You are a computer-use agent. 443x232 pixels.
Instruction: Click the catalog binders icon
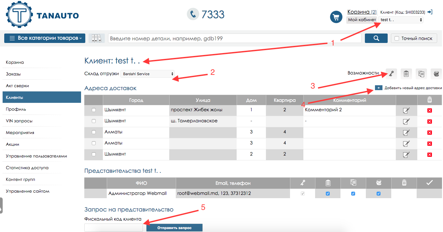pyautogui.click(x=97, y=38)
